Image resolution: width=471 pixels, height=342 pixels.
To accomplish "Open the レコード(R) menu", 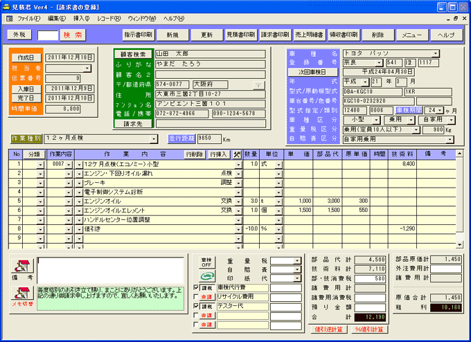I will [x=109, y=19].
